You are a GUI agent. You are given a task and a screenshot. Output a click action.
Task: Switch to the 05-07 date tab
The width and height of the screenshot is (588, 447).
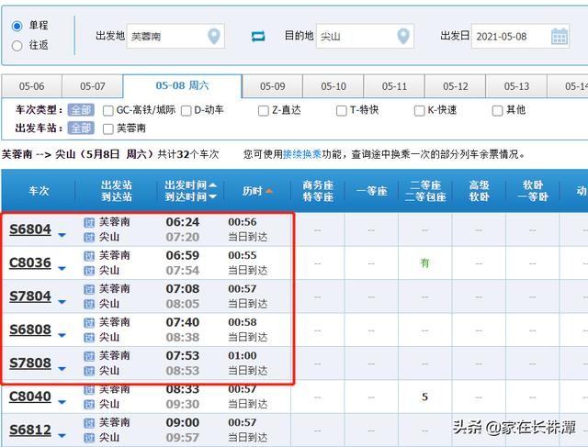tap(93, 86)
